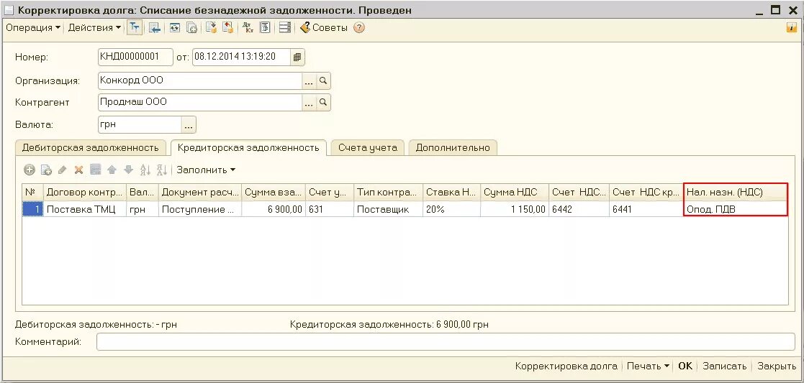The image size is (804, 383).
Task: Click the Комментарий input field
Action: pyautogui.click(x=446, y=341)
